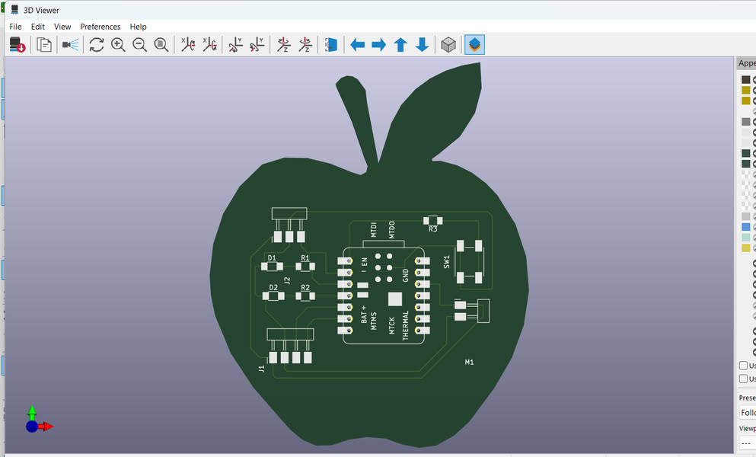Click the R2 label on the board
This screenshot has height=457, width=756.
(305, 287)
